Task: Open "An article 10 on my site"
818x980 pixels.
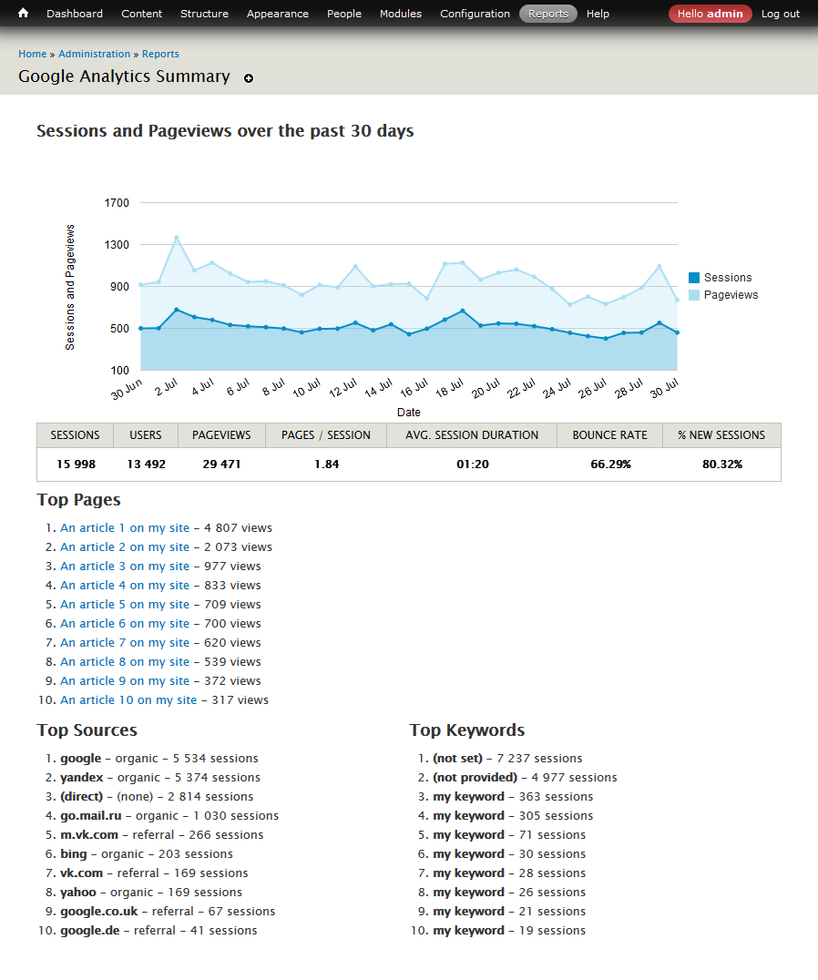Action: pos(128,699)
